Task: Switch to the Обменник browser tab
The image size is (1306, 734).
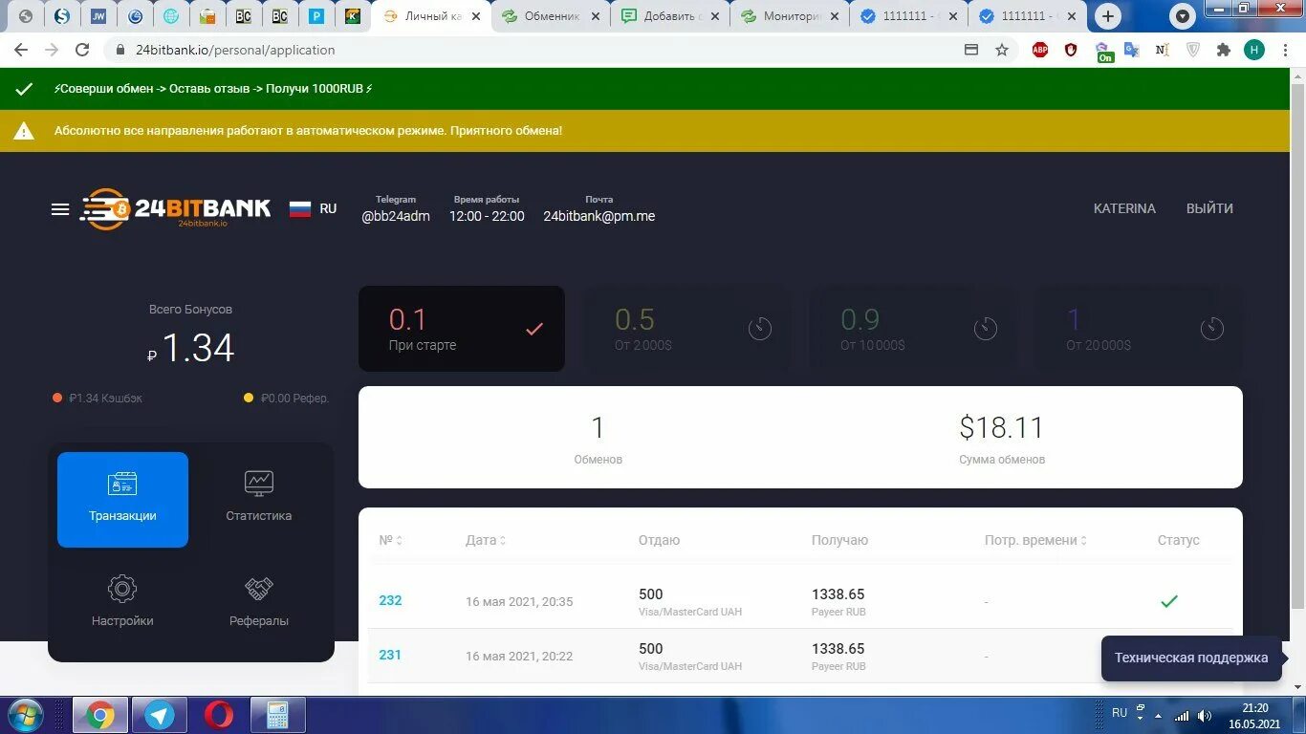Action: click(551, 16)
